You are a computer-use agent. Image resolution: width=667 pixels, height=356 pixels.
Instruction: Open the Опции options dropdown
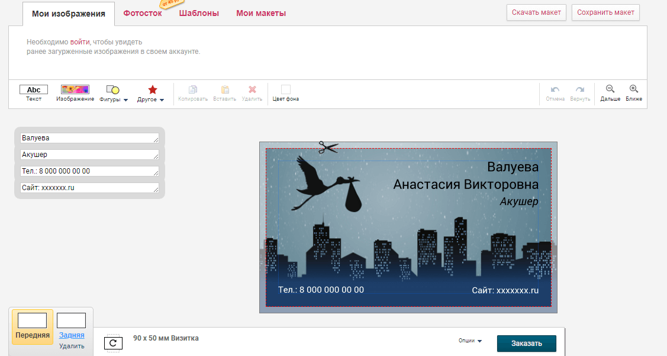470,341
